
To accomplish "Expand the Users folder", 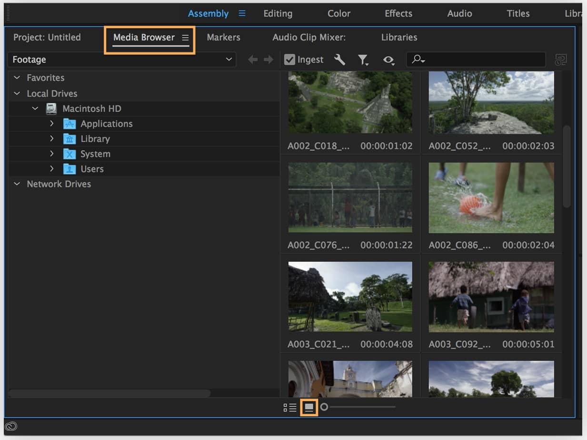I will pyautogui.click(x=52, y=169).
